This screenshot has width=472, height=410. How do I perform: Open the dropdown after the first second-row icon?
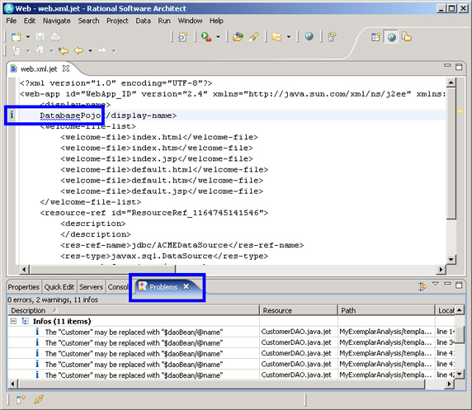point(28,50)
